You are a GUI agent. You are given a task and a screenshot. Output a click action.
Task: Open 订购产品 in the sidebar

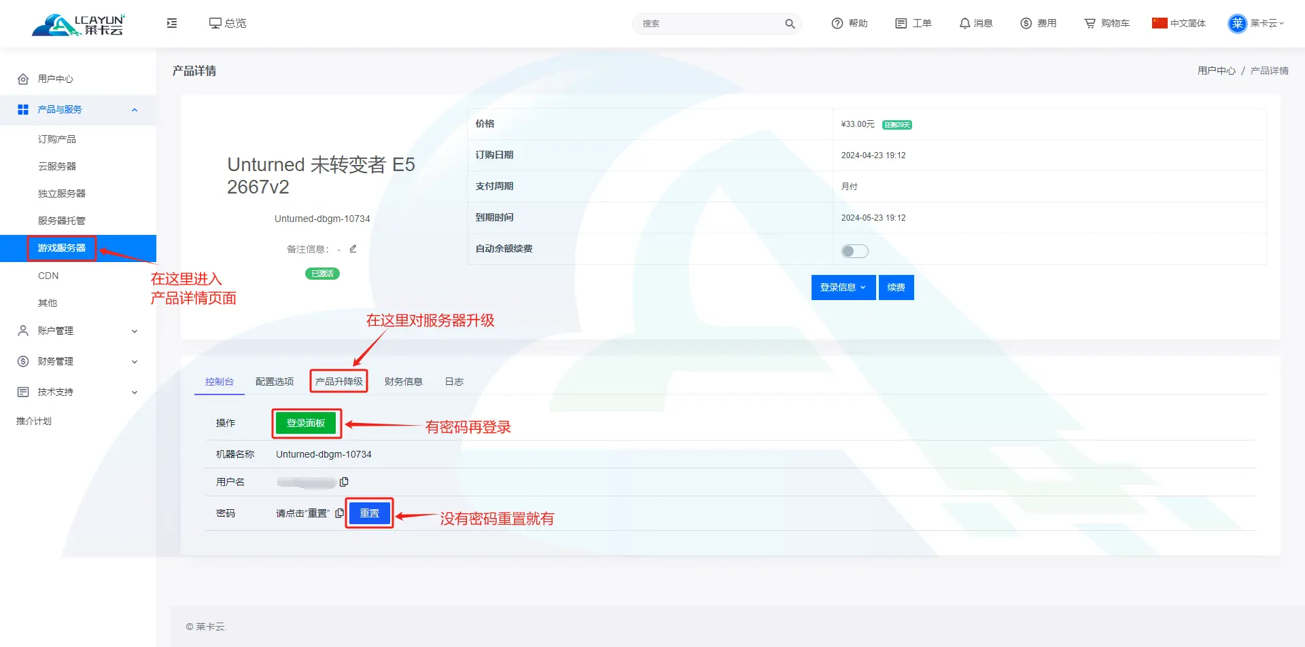(x=57, y=139)
